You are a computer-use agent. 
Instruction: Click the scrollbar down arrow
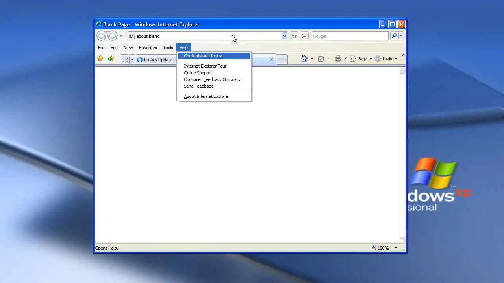[x=402, y=239]
